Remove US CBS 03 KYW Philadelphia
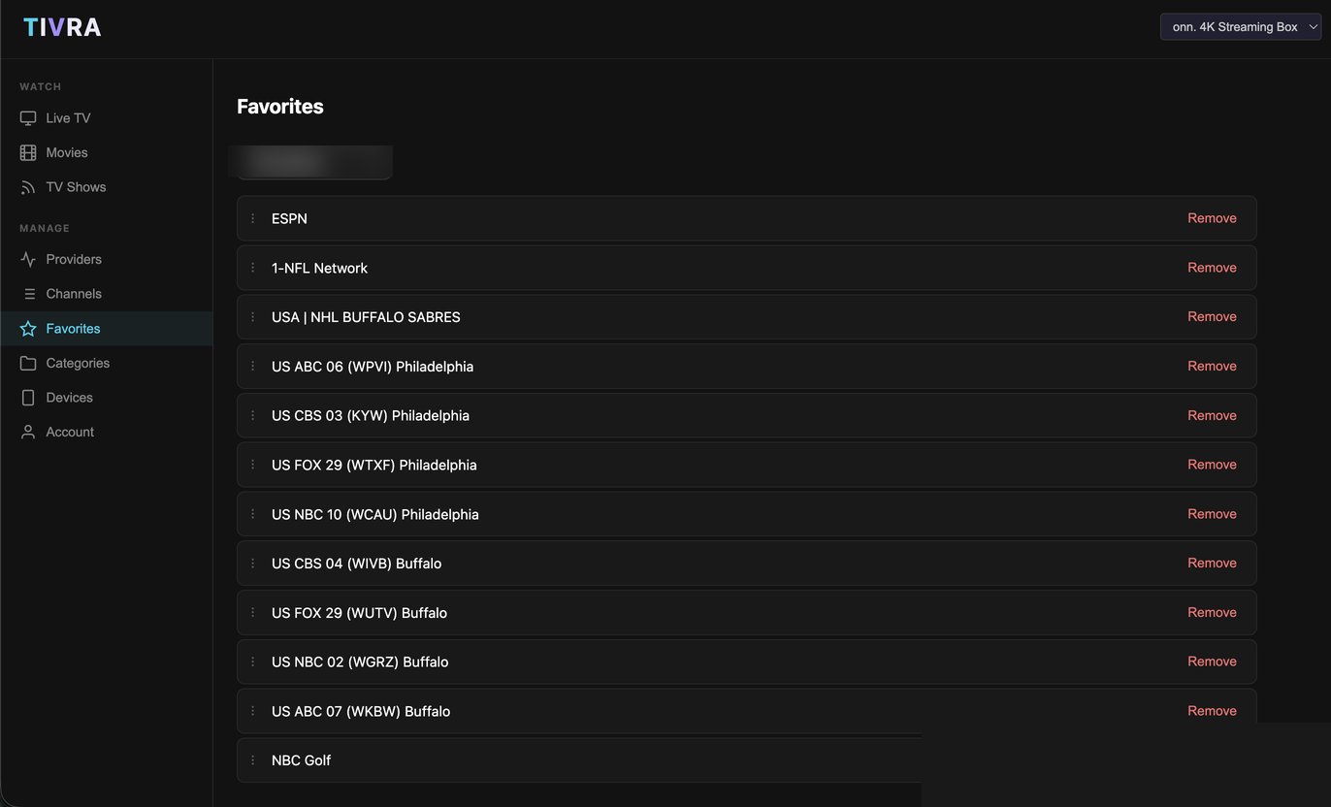 (1212, 415)
